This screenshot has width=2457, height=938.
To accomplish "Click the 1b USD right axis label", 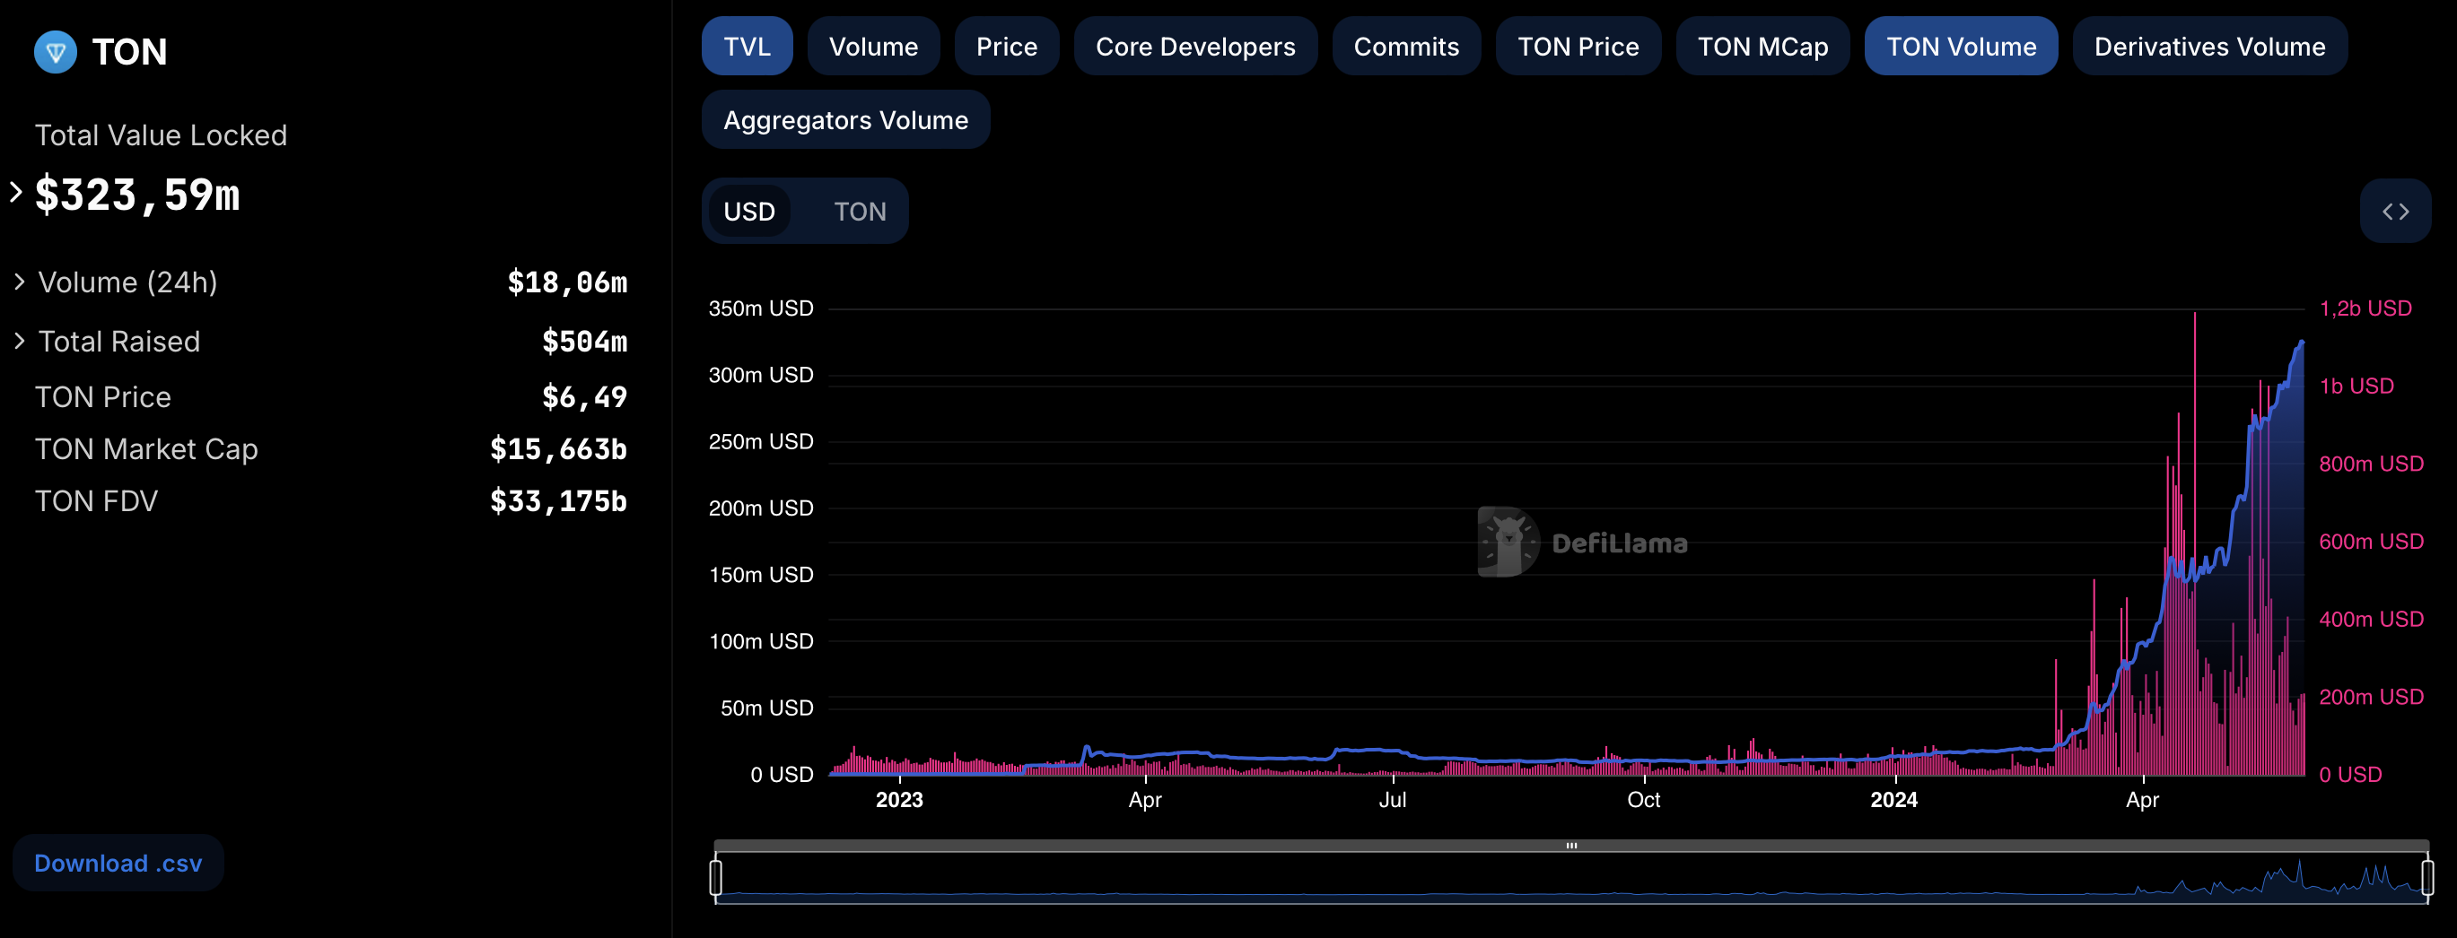I will pyautogui.click(x=2356, y=387).
